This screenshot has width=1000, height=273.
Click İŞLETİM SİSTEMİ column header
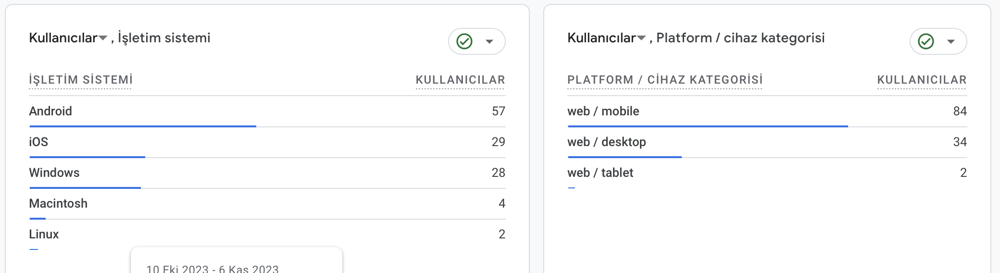coord(81,80)
